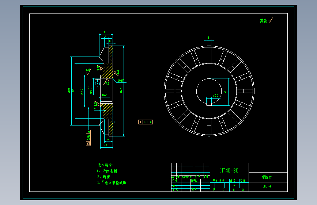Click the datum A circle symbol

coord(98,84)
